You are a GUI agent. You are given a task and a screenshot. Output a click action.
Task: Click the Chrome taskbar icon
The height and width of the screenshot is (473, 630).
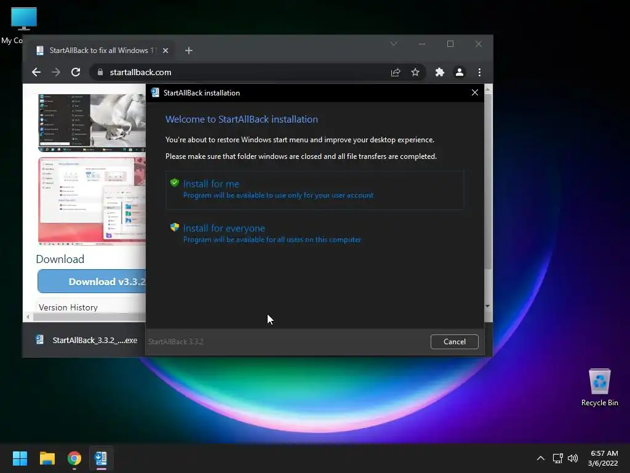point(74,458)
